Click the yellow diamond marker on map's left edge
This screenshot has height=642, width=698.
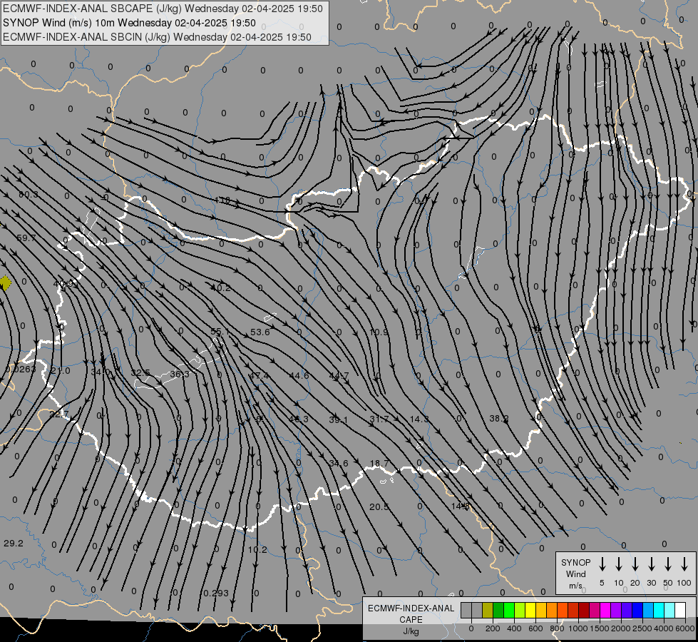tap(5, 283)
